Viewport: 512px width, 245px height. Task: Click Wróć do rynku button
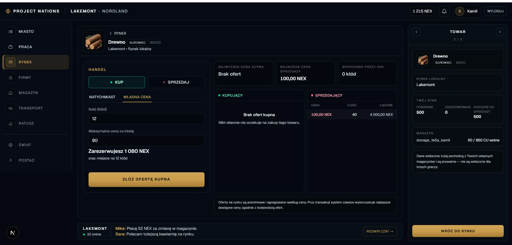[458, 231]
